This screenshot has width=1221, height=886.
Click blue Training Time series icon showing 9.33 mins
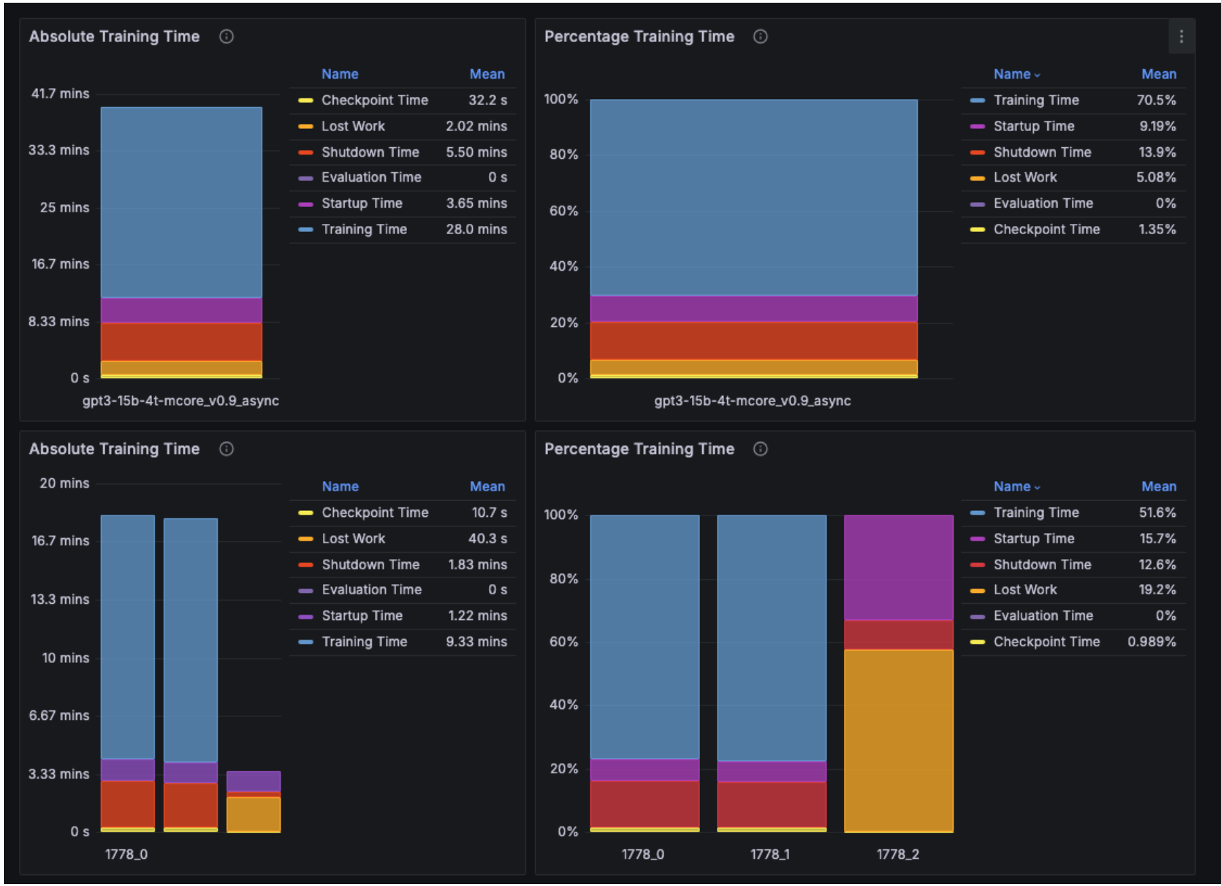[x=305, y=642]
